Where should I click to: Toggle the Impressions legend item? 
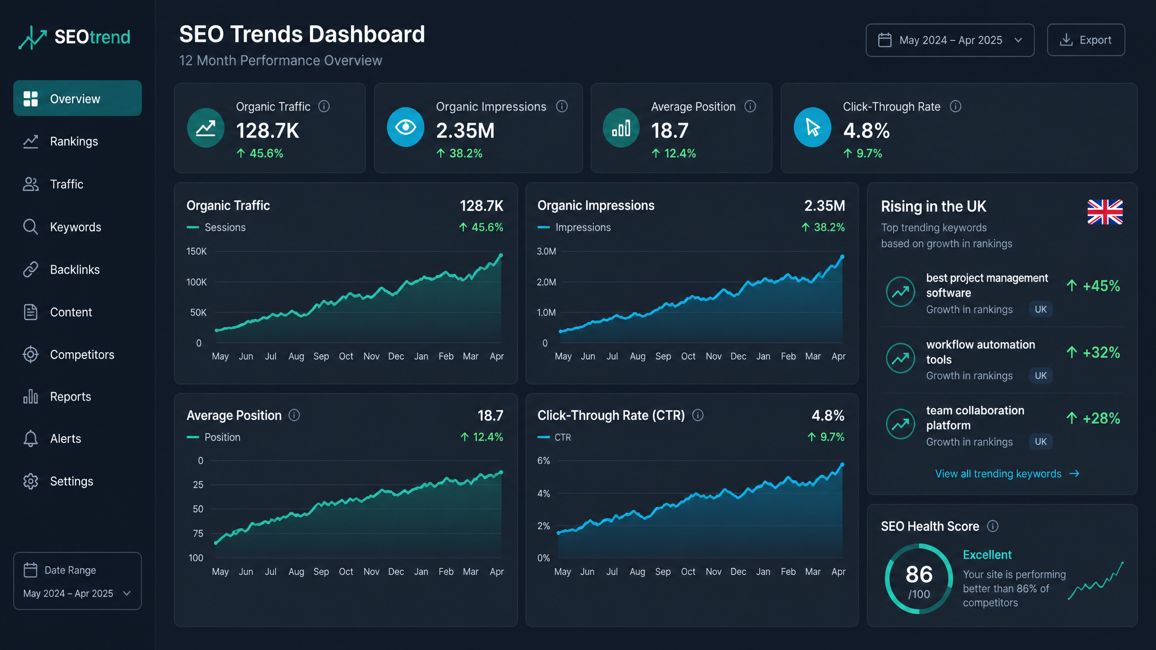point(574,227)
